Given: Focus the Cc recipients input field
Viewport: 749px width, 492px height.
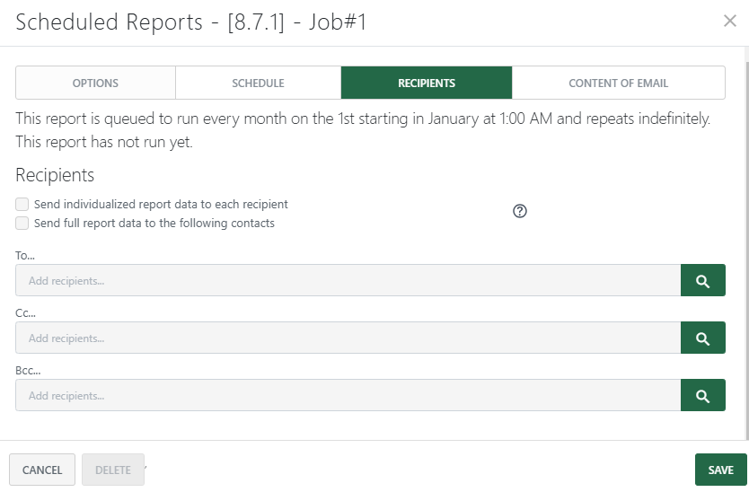Looking at the screenshot, I should 348,338.
